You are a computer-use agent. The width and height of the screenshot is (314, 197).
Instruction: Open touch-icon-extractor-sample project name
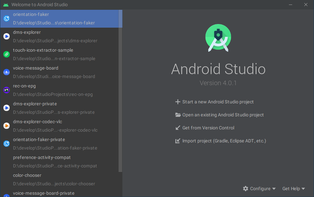(43, 50)
